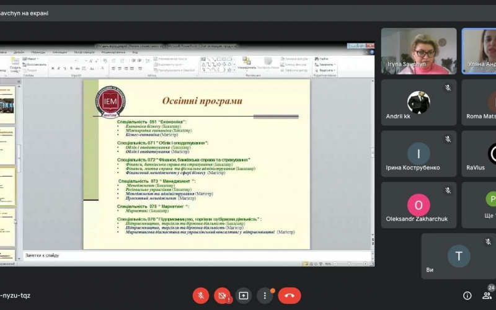Toggle italic formatting in PowerPoint
Image resolution: width=496 pixels, height=310 pixels.
click(59, 68)
